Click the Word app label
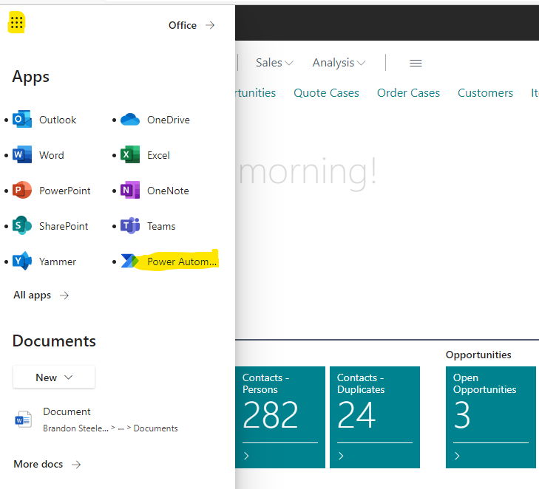 (x=52, y=155)
